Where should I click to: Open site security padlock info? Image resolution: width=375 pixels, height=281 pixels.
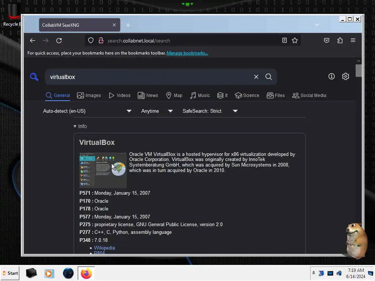pyautogui.click(x=101, y=40)
